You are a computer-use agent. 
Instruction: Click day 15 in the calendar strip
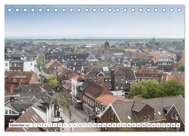click(x=104, y=125)
